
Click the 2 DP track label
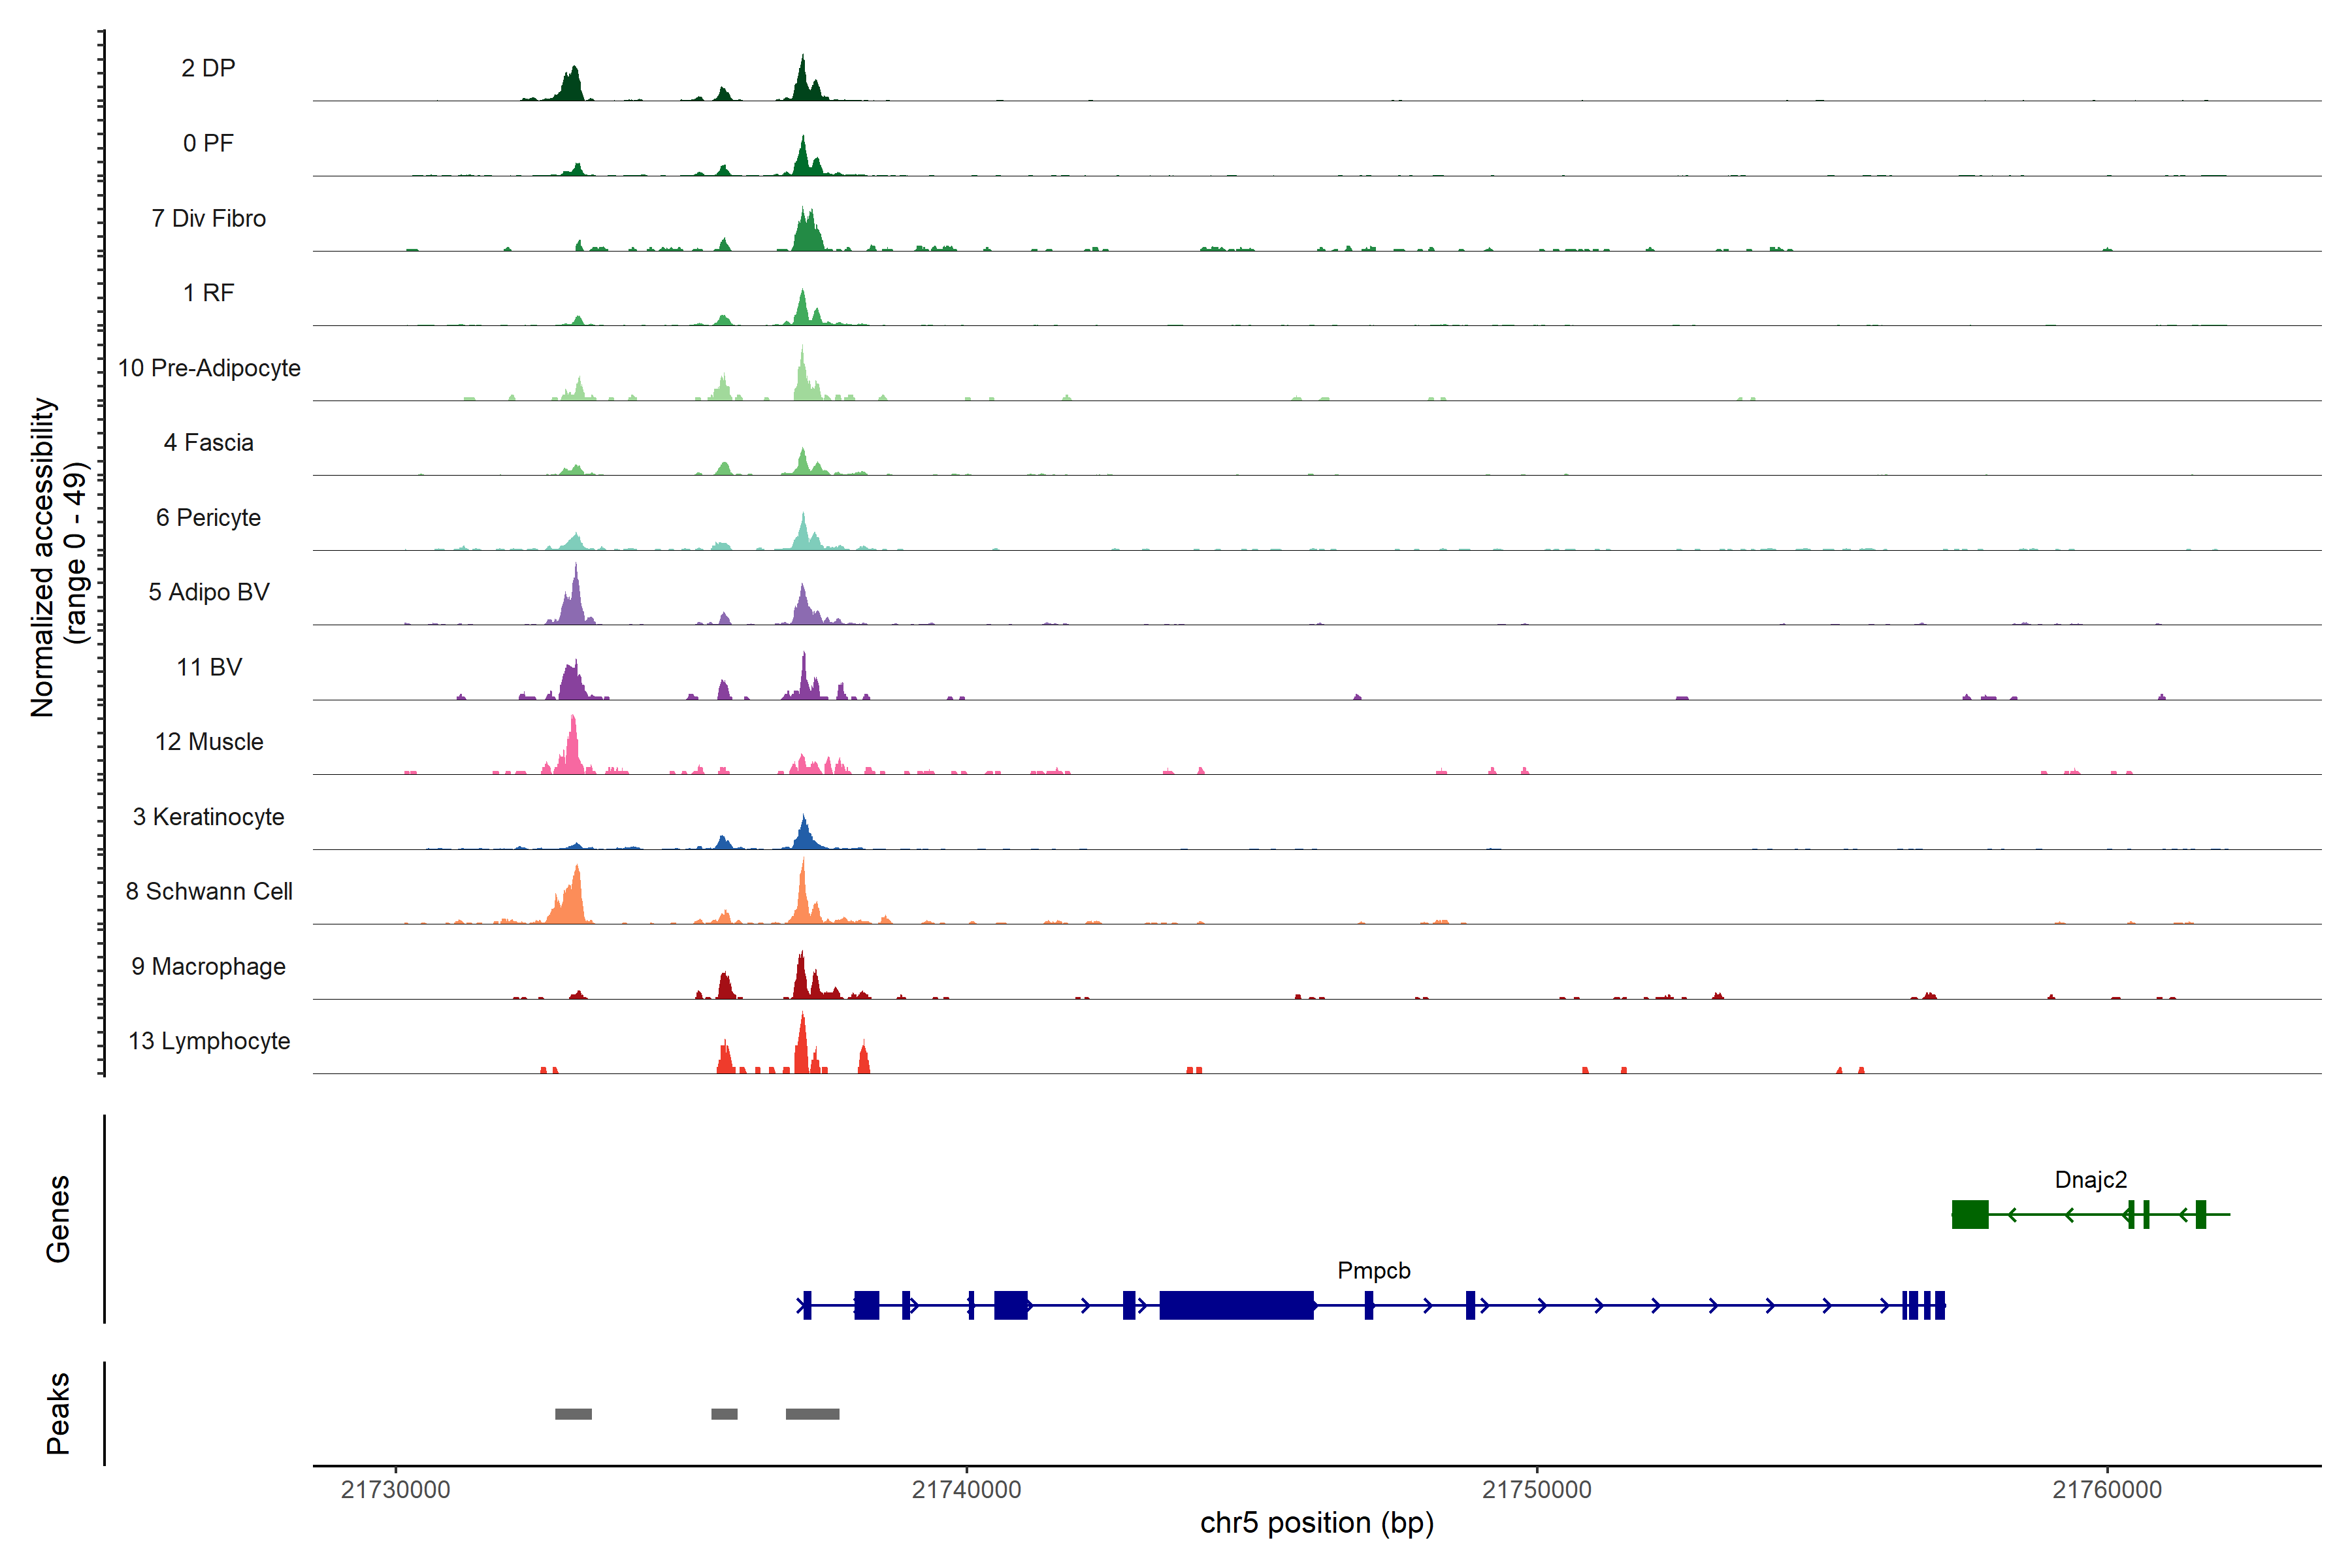pyautogui.click(x=208, y=68)
